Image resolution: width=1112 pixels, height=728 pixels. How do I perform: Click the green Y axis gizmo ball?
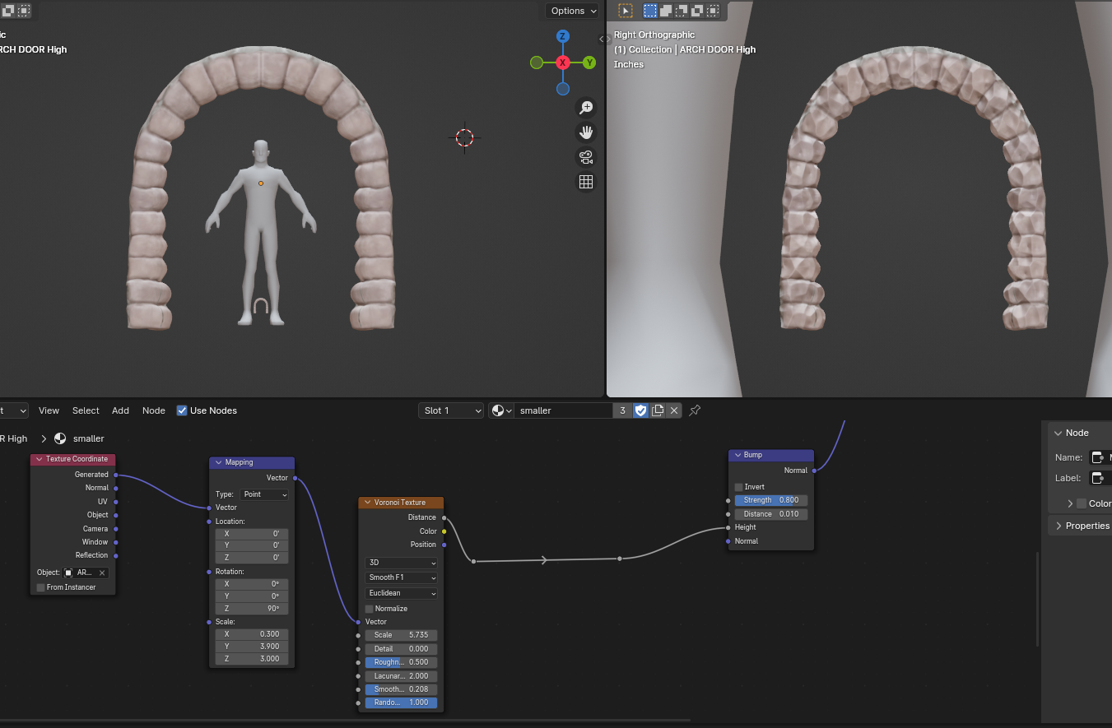[589, 63]
